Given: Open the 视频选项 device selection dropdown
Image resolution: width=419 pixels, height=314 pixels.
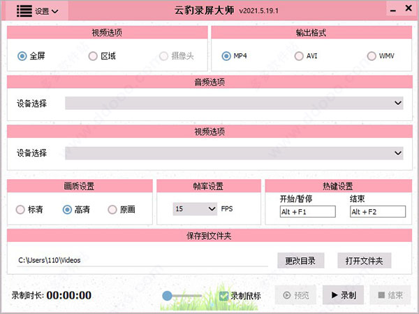Looking at the screenshot, I should click(234, 153).
